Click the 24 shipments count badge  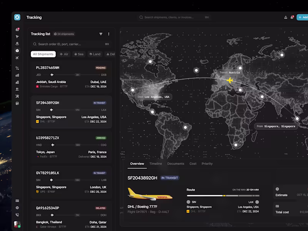click(64, 34)
